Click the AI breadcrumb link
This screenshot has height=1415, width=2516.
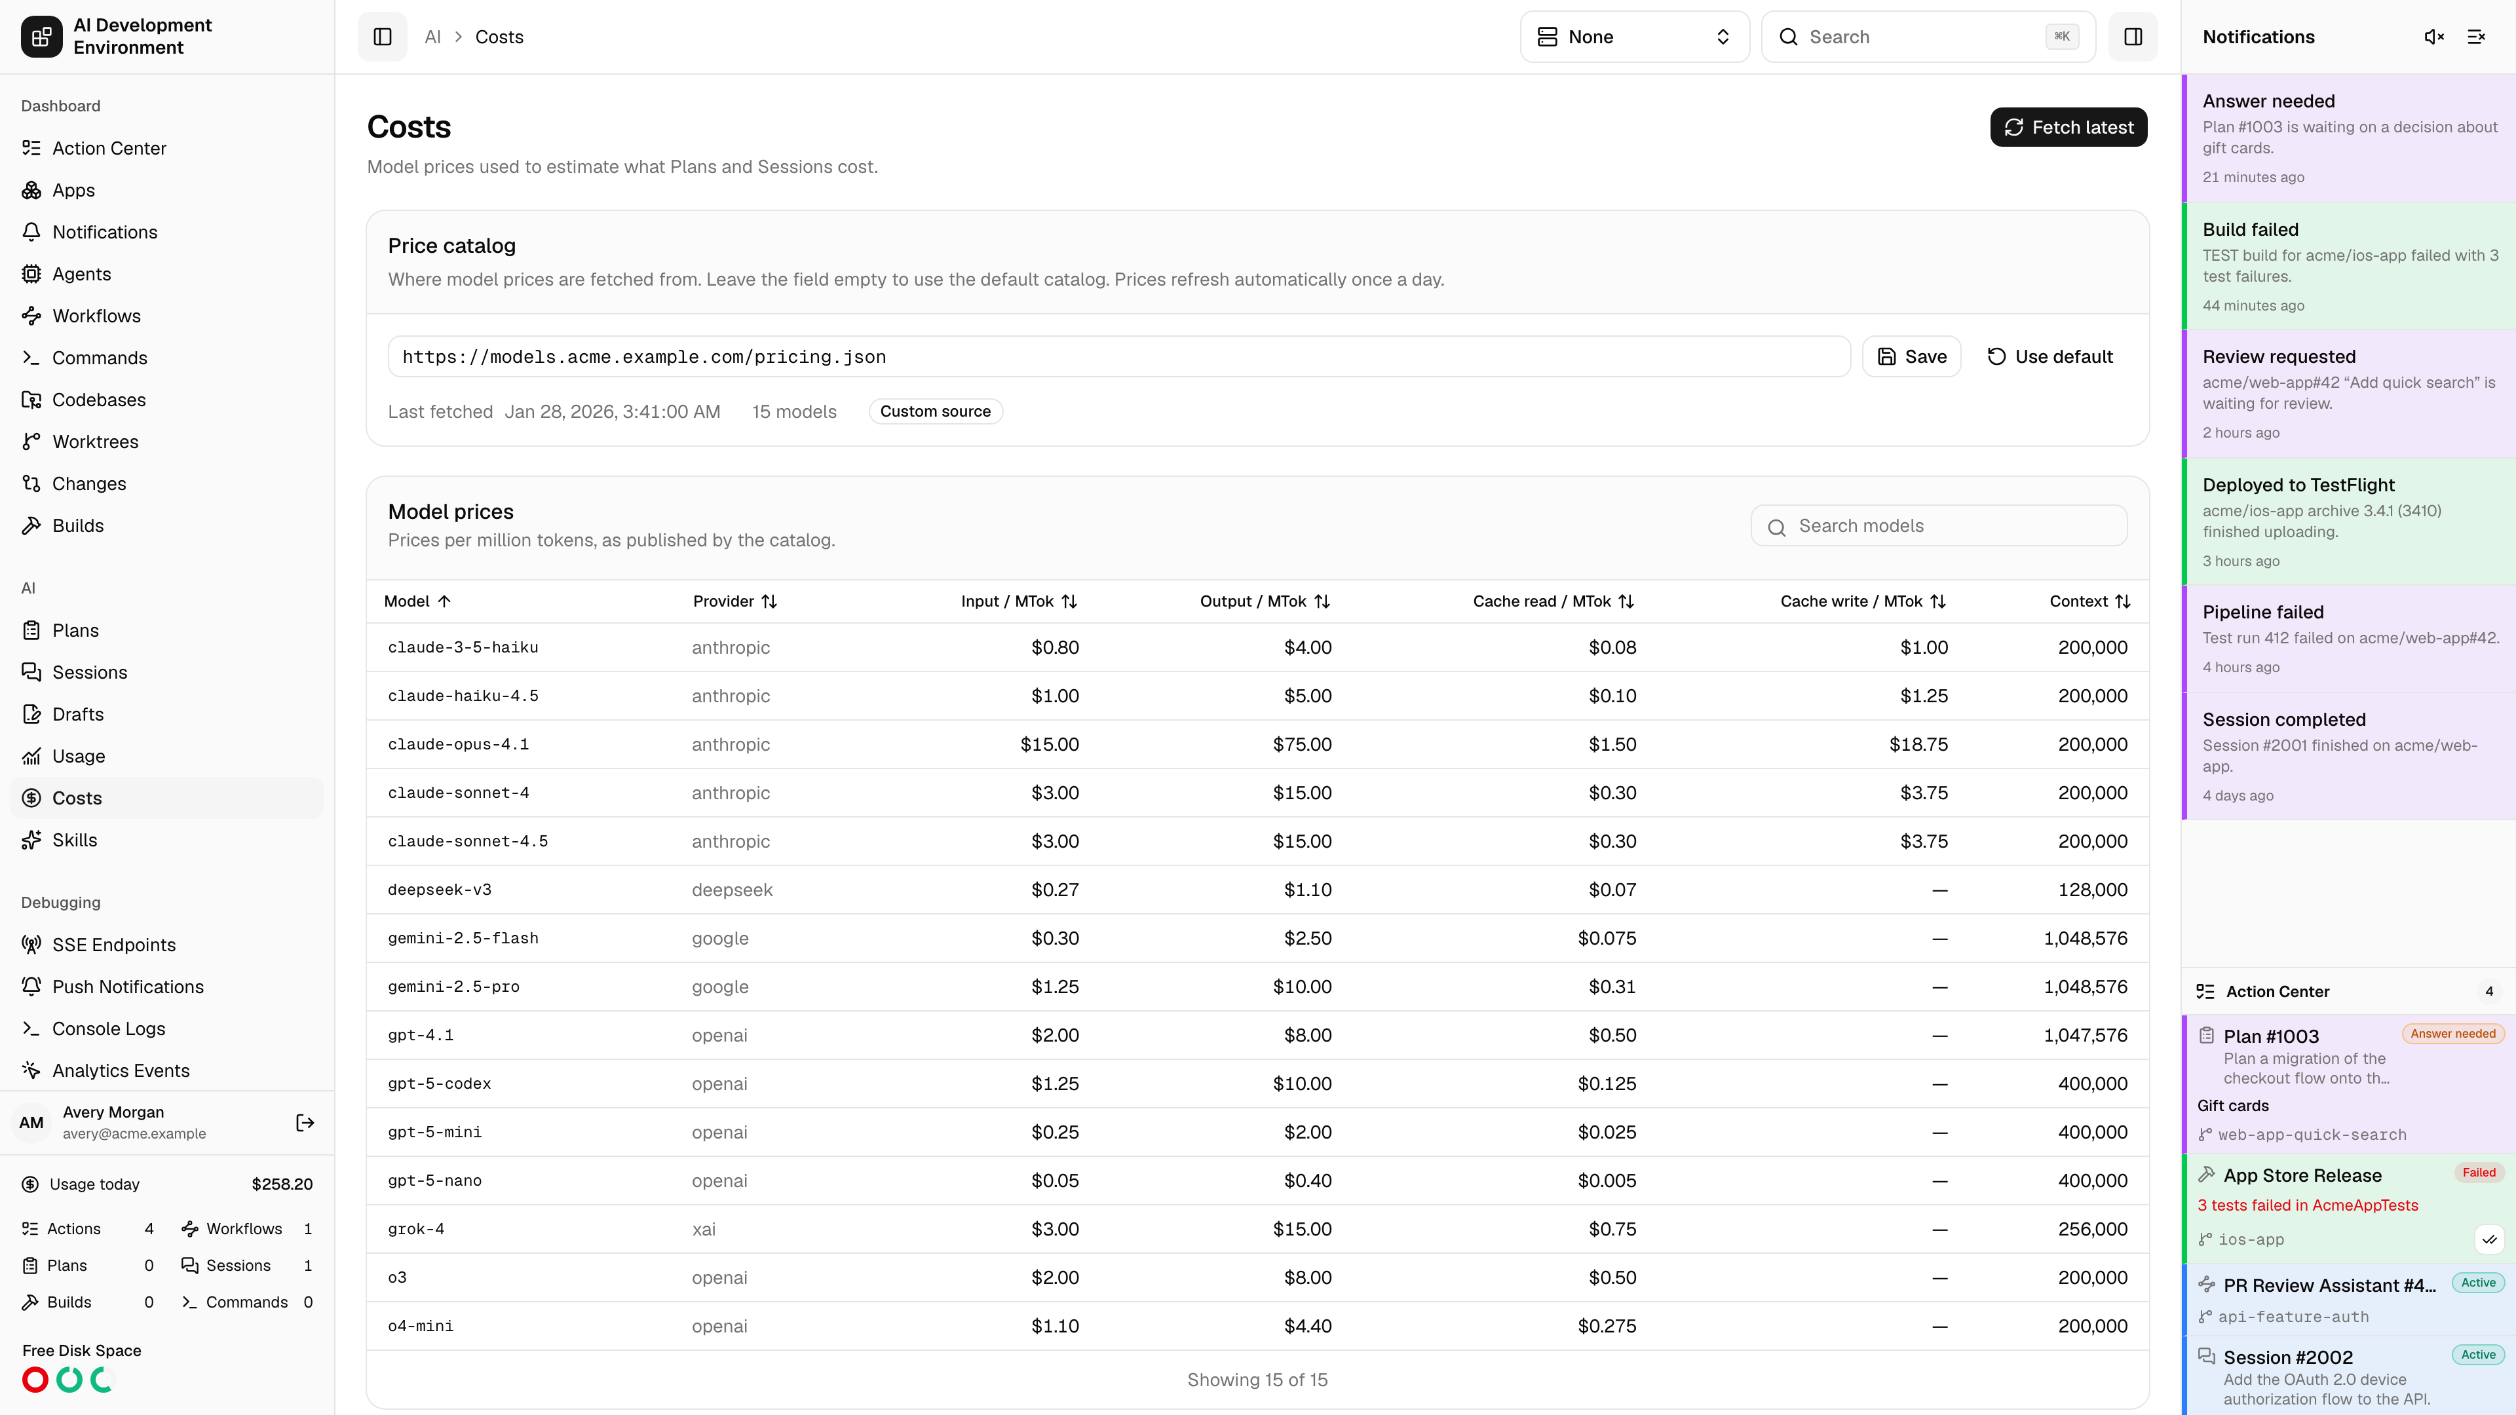tap(432, 37)
